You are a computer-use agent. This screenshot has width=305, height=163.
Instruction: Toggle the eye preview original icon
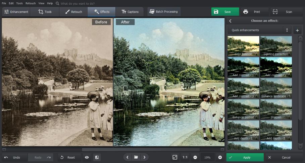point(87,157)
